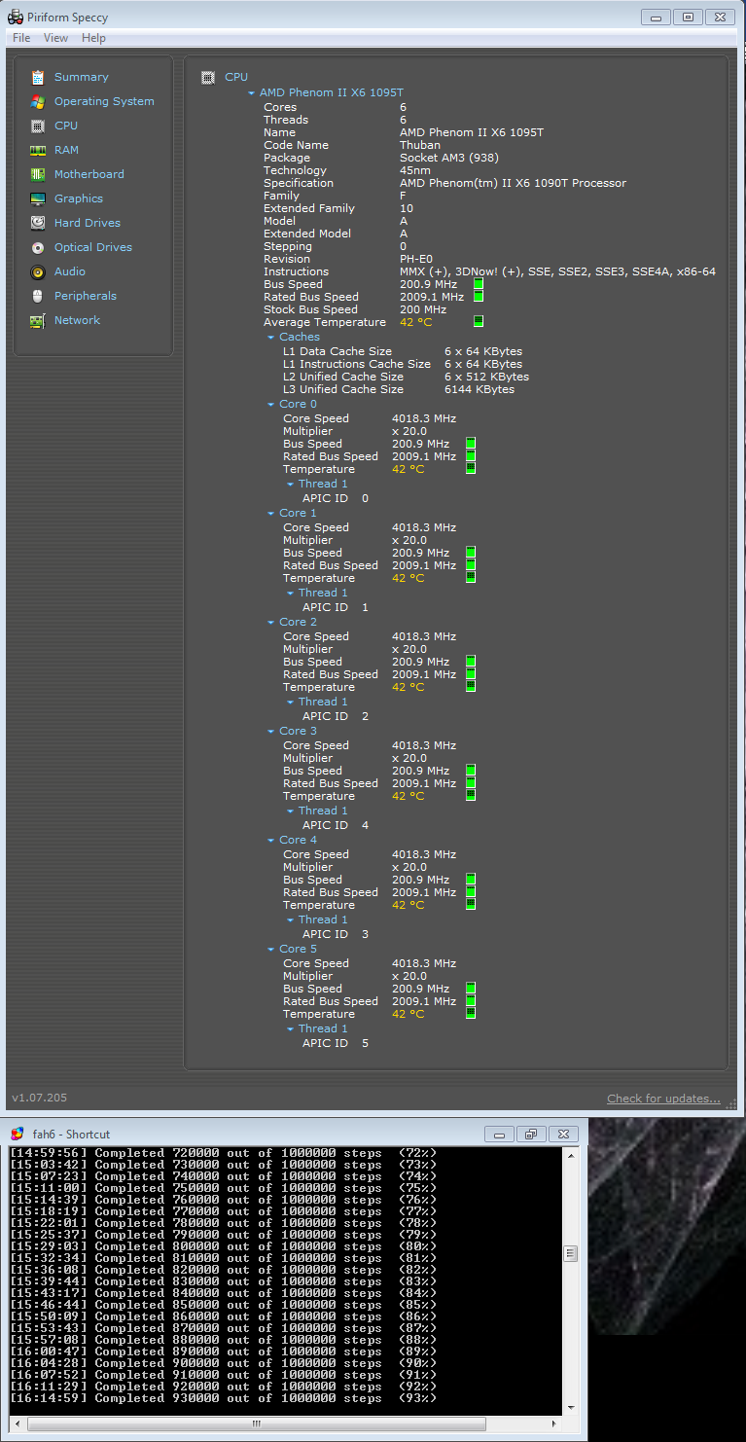Collapse the Core 5 section
Image resolution: width=746 pixels, height=1442 pixels.
coord(270,950)
